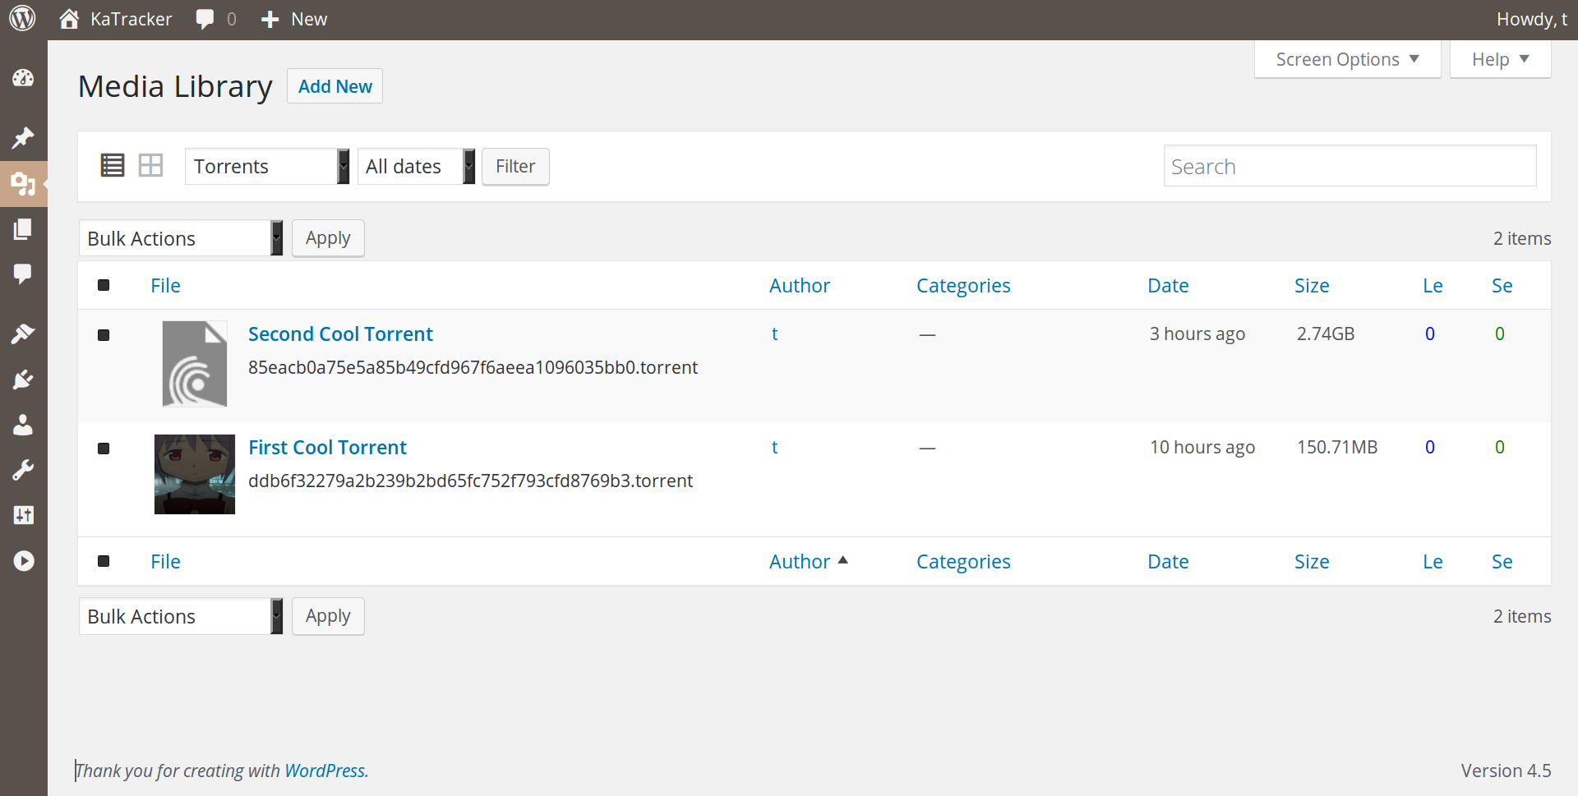Expand the top Bulk Actions dropdown

pyautogui.click(x=181, y=238)
